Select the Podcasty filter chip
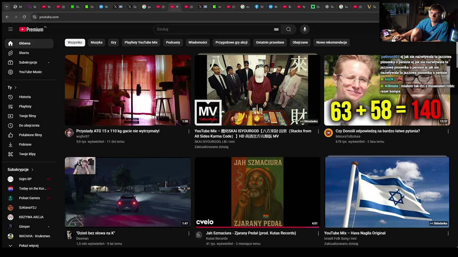458x257 pixels. click(173, 42)
